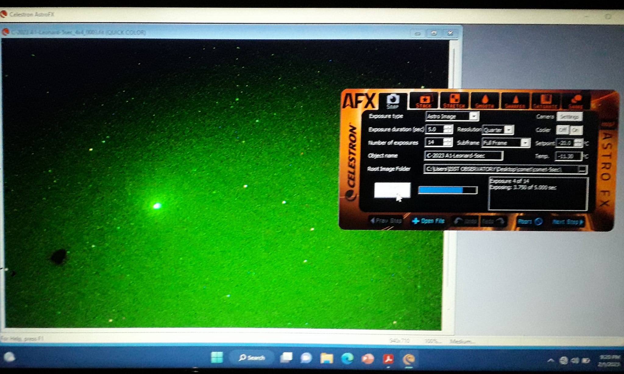Open the Smooth tab with droplet icon
Image resolution: width=624 pixels, height=374 pixels.
pos(485,101)
